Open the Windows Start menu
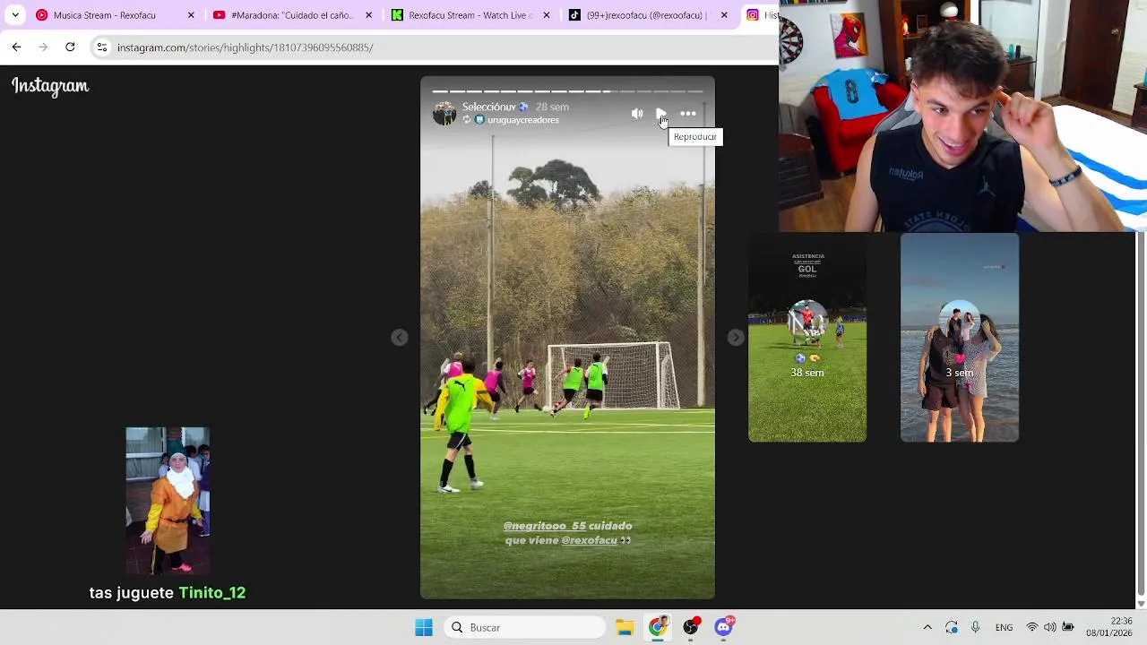1147x645 pixels. pos(424,627)
